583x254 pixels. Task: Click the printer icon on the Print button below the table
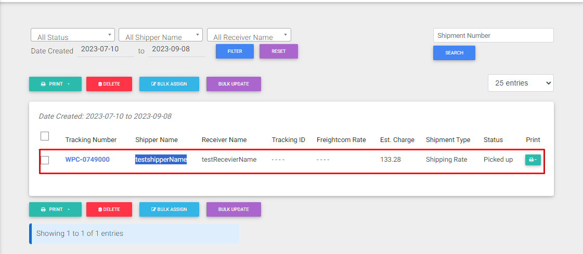point(43,209)
